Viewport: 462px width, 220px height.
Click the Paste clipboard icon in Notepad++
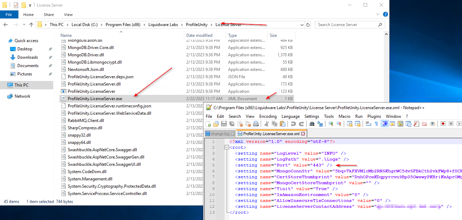point(283,124)
